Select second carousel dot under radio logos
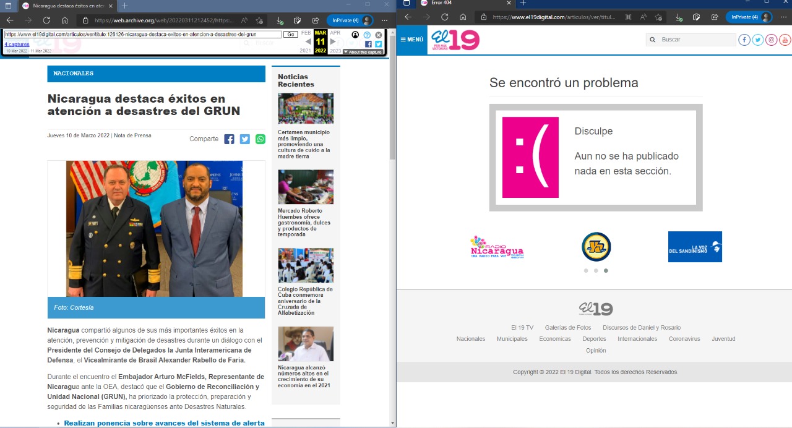The height and width of the screenshot is (428, 792). [x=596, y=270]
